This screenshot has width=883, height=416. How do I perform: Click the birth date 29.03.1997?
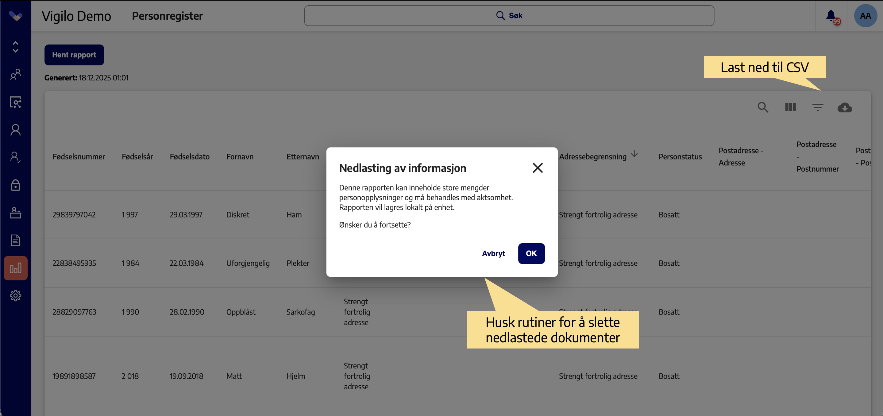click(x=186, y=215)
